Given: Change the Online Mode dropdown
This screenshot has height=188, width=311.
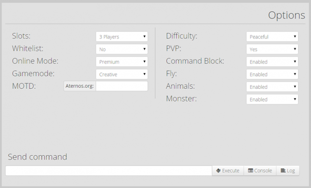Looking at the screenshot, I should tap(122, 62).
